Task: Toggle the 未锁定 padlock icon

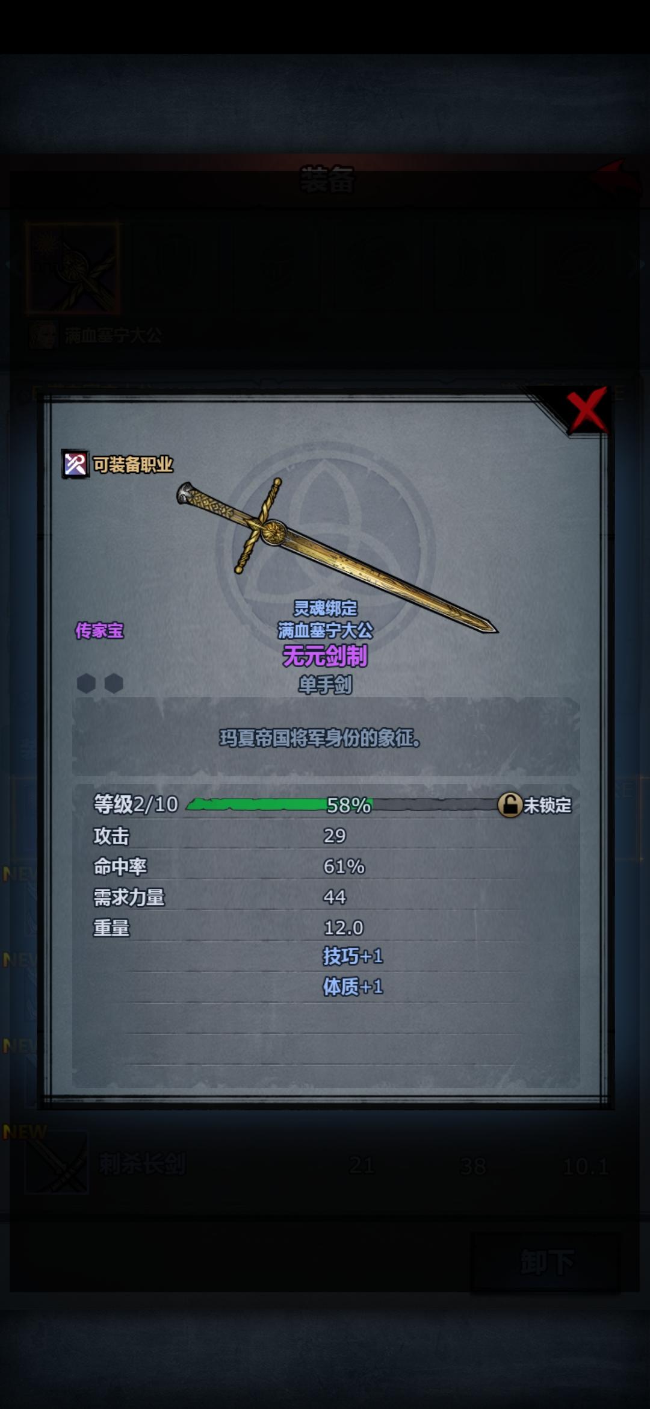Action: 509,804
